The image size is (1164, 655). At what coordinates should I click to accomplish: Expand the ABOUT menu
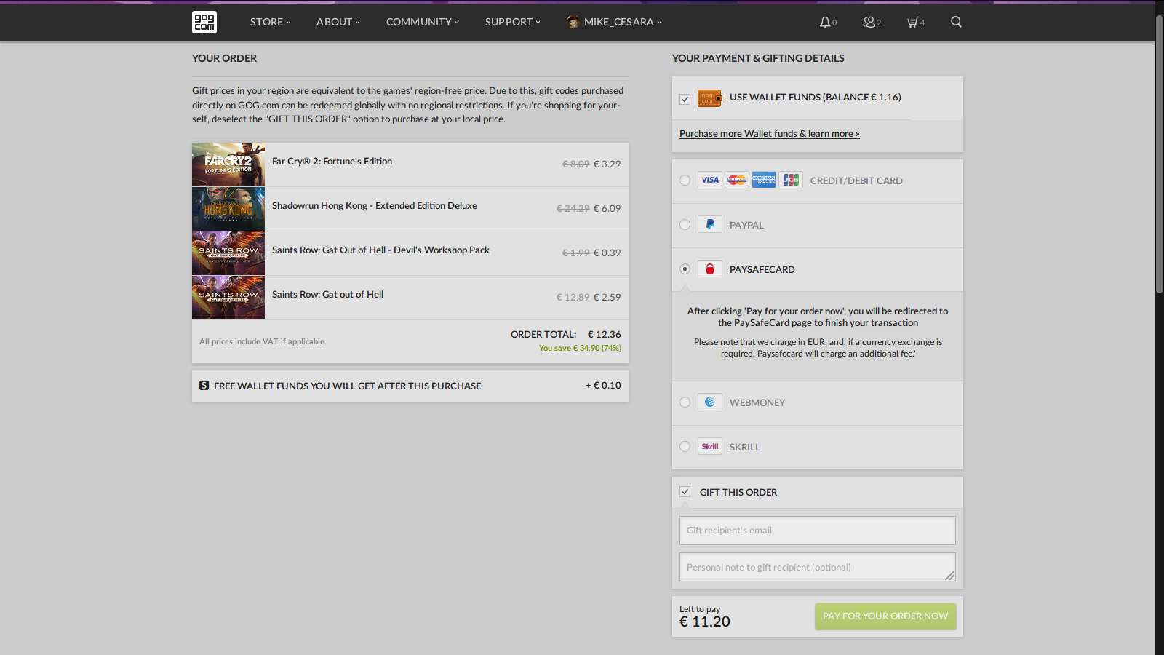[338, 22]
